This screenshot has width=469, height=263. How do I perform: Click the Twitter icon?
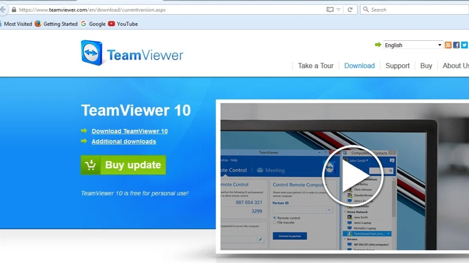[464, 45]
